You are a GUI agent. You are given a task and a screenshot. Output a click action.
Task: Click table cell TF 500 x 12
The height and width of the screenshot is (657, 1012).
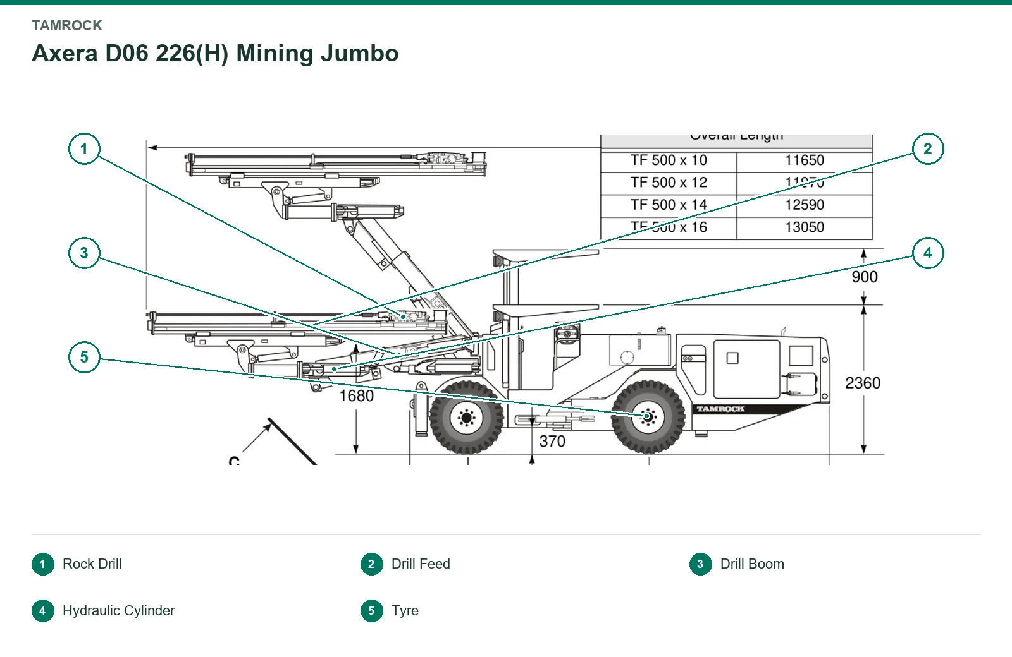click(x=669, y=183)
